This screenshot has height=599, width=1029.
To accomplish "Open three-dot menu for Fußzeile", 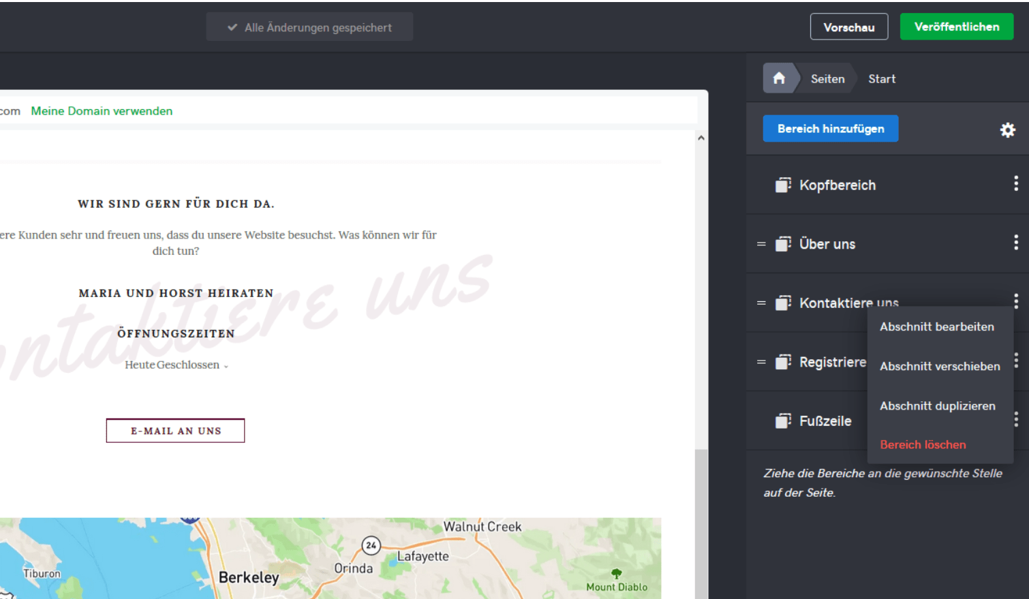I will [x=1015, y=419].
